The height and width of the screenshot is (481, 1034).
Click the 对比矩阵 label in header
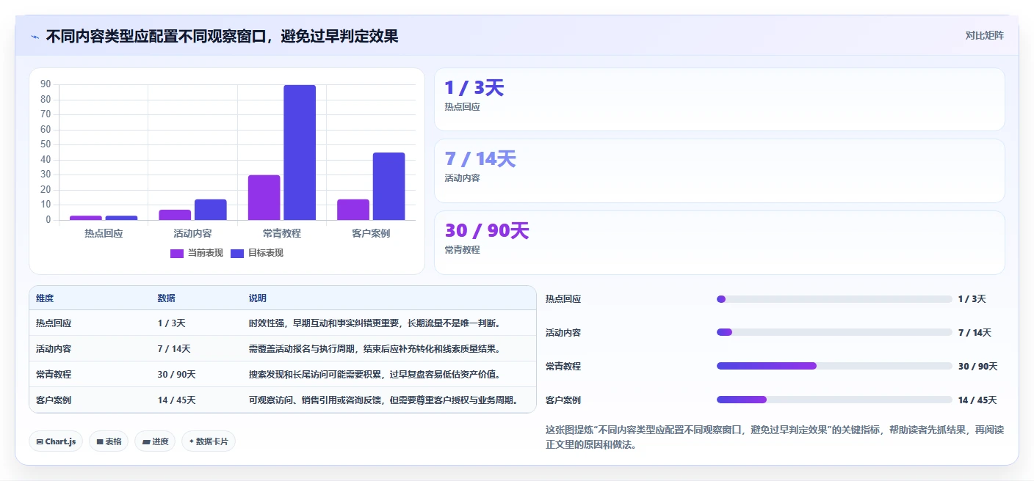[984, 35]
